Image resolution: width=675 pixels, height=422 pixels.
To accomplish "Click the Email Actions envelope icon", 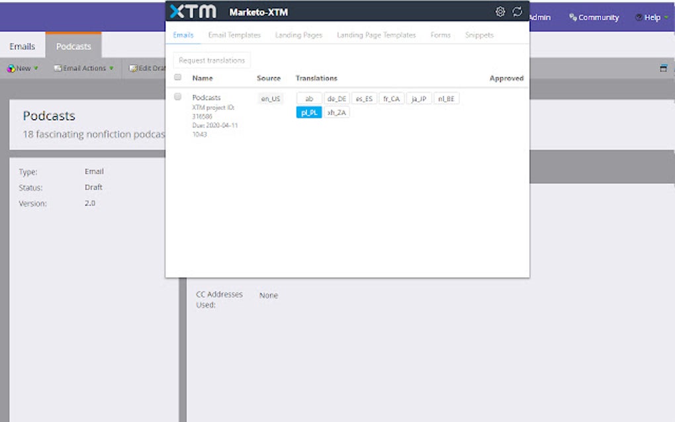I will pos(58,67).
